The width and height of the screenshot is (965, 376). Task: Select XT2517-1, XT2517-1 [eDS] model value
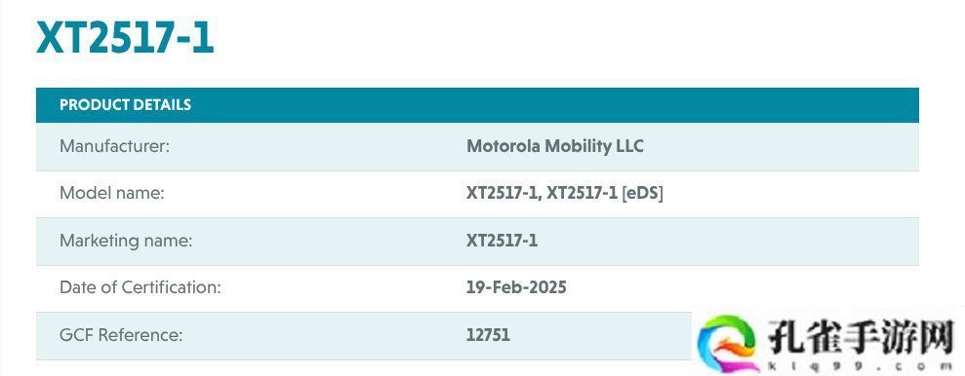(x=564, y=193)
